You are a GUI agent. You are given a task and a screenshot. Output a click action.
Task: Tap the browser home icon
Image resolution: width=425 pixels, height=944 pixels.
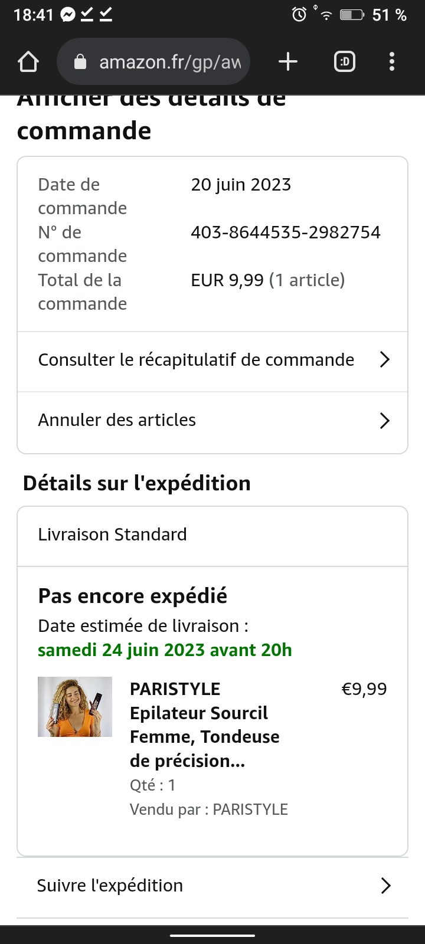[28, 62]
